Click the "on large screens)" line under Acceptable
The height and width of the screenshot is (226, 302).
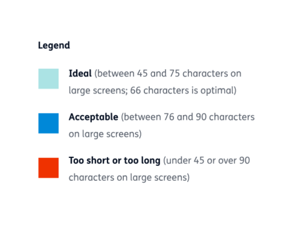pos(105,134)
